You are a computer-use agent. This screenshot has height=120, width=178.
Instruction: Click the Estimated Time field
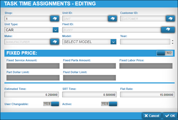point(32,94)
